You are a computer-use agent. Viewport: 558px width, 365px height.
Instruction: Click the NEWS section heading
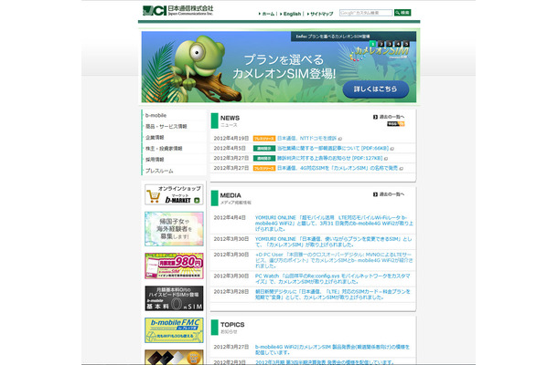pos(230,118)
